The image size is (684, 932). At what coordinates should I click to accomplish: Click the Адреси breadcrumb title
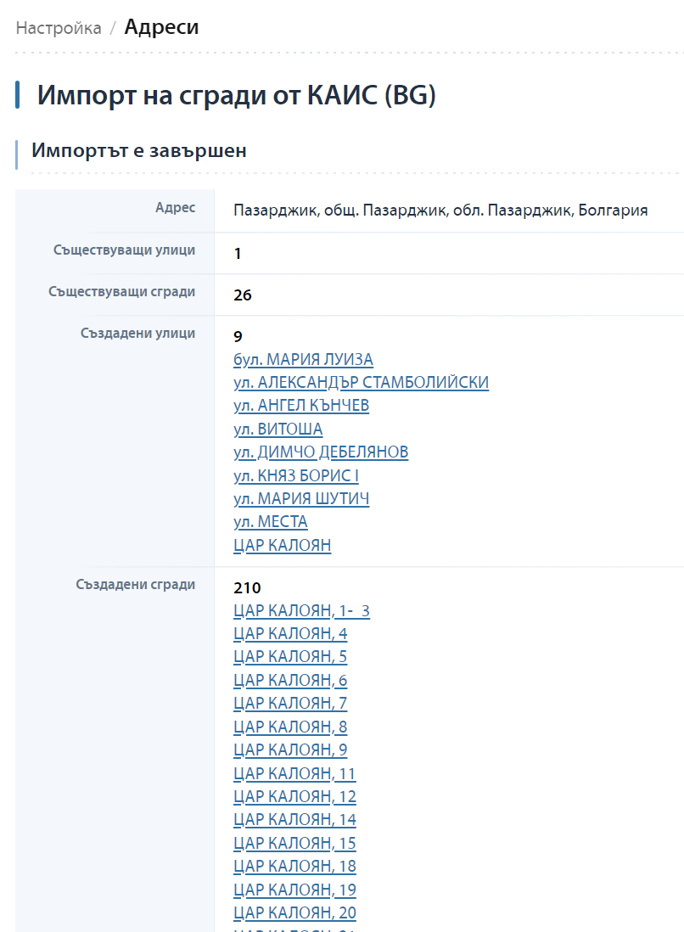(161, 27)
